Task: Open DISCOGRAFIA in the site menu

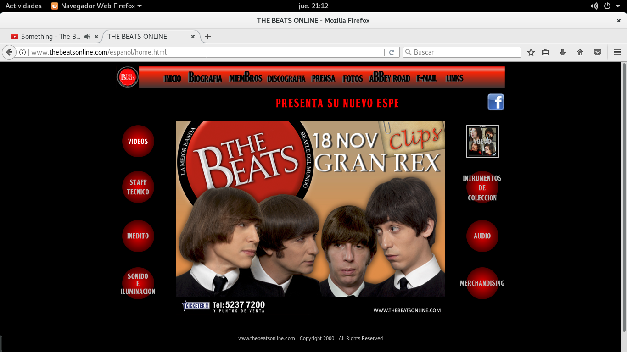Action: coord(286,78)
